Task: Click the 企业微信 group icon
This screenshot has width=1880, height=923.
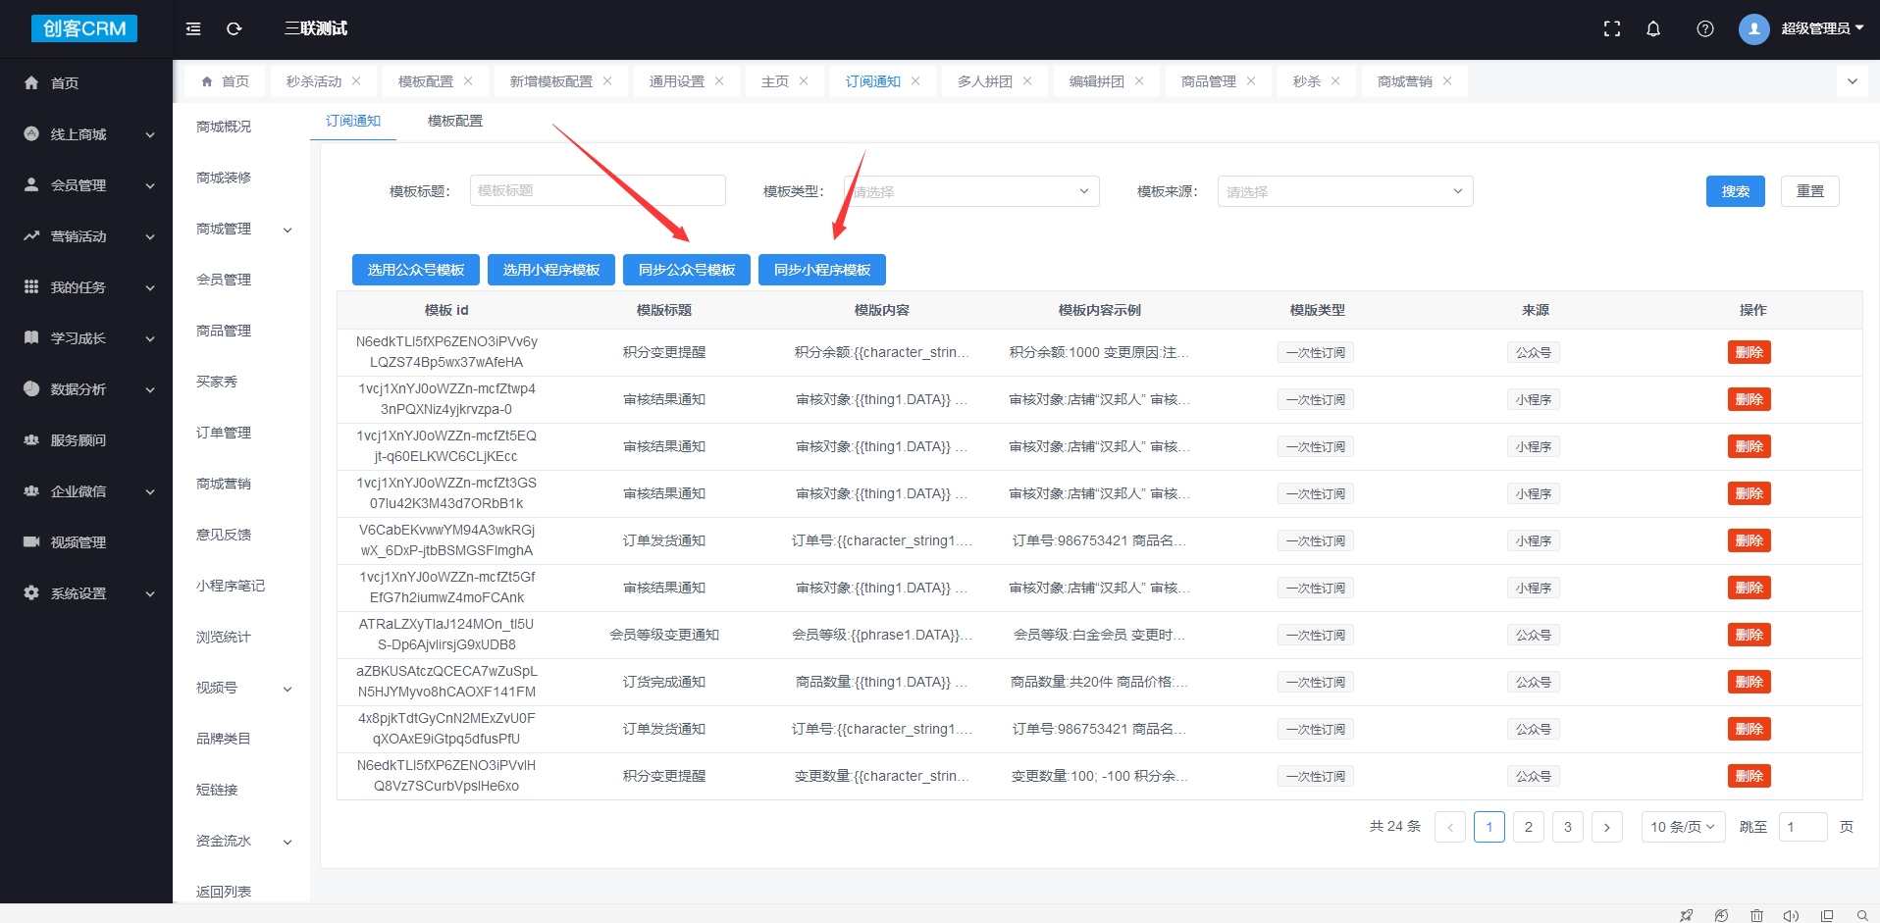Action: coord(31,491)
